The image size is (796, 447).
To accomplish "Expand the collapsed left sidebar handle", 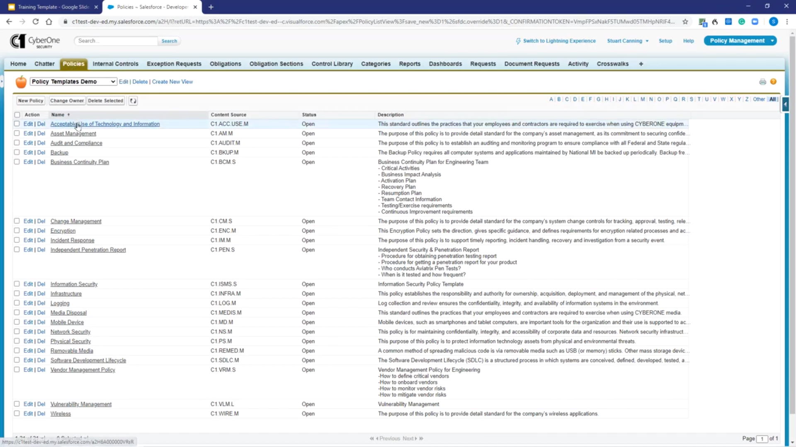I will pos(2,82).
